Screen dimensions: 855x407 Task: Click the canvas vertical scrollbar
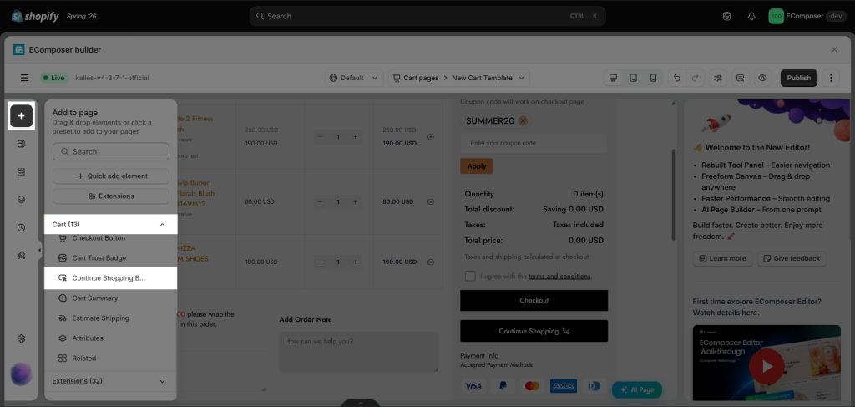click(x=674, y=194)
